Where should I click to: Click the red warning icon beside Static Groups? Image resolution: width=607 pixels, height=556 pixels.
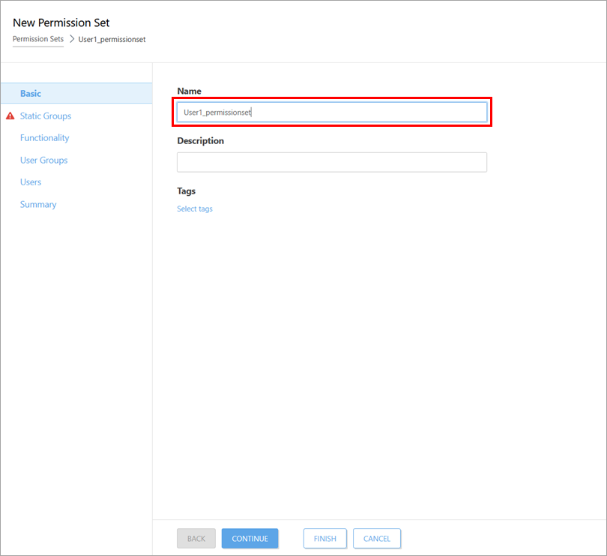click(10, 116)
